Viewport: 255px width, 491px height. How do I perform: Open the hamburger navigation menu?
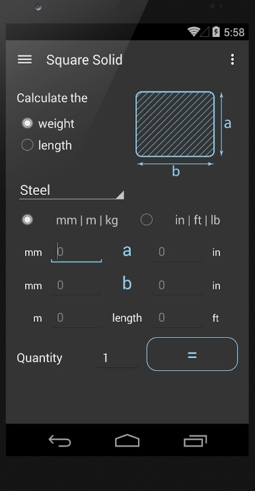[x=24, y=59]
